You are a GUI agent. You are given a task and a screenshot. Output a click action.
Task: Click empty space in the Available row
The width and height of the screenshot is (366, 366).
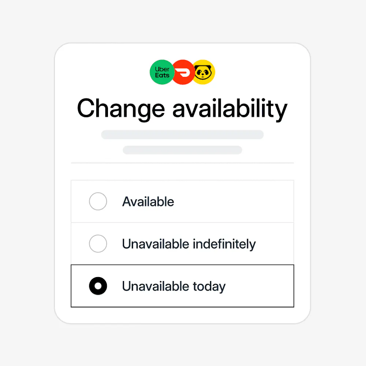(x=238, y=202)
